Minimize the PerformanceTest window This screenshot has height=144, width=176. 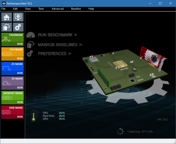pos(150,3)
